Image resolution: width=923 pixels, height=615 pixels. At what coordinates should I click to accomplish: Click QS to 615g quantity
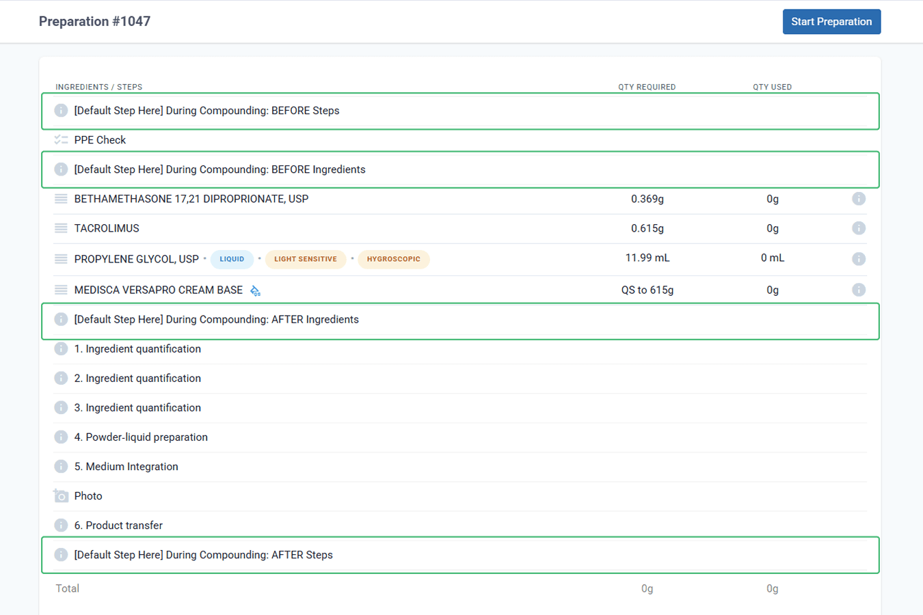647,290
